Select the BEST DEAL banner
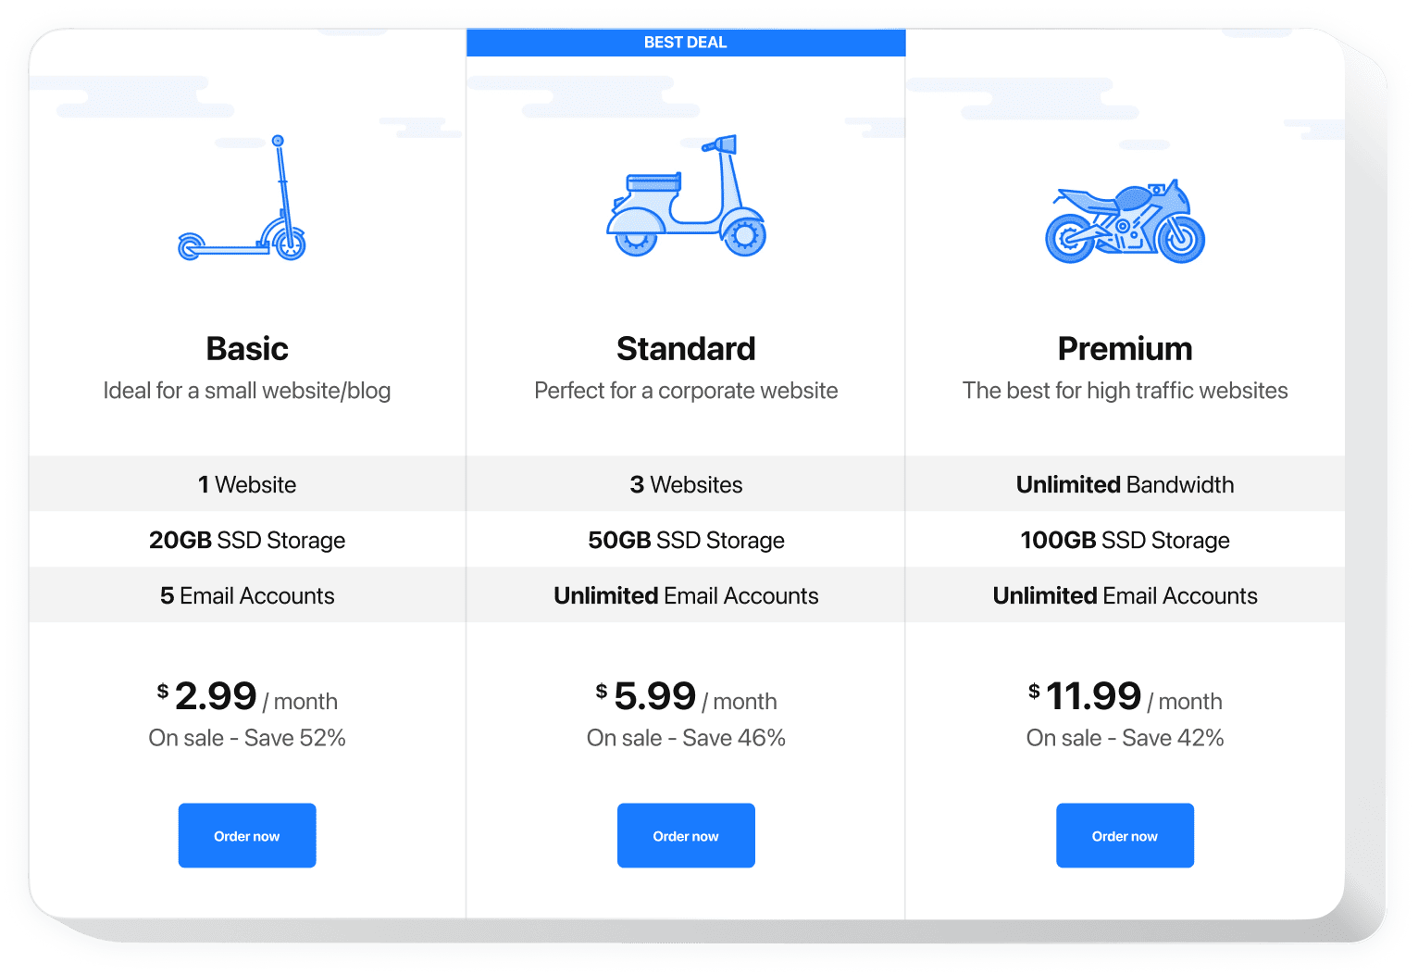 686,42
